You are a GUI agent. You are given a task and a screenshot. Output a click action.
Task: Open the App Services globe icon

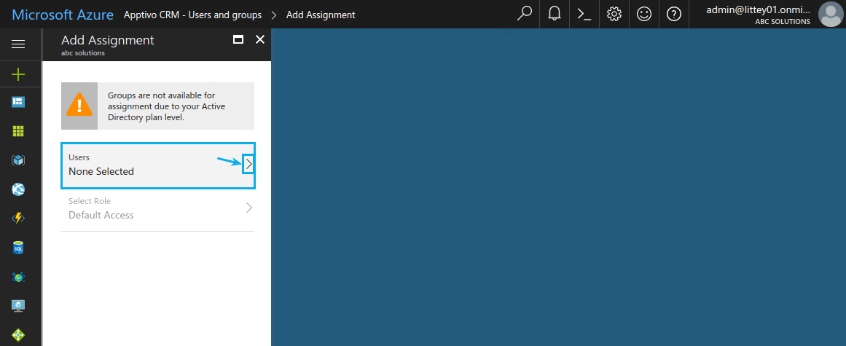[x=18, y=189]
